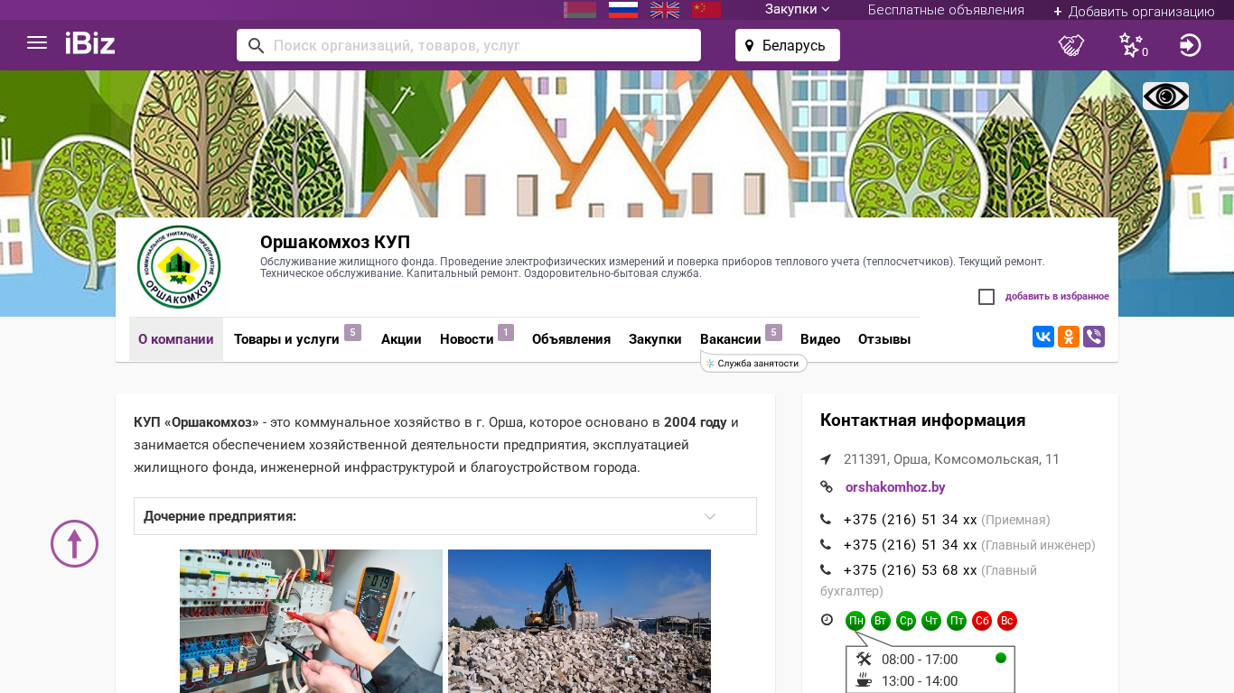Screen dimensions: 1234x693
Task: Click the Оршакомхоз КУП heading
Action: point(335,242)
